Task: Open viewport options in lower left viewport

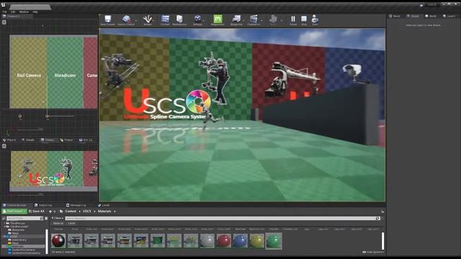Action: click(x=4, y=146)
